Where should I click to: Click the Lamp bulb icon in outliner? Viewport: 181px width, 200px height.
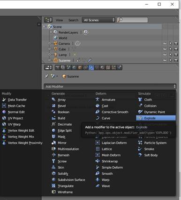(55, 55)
